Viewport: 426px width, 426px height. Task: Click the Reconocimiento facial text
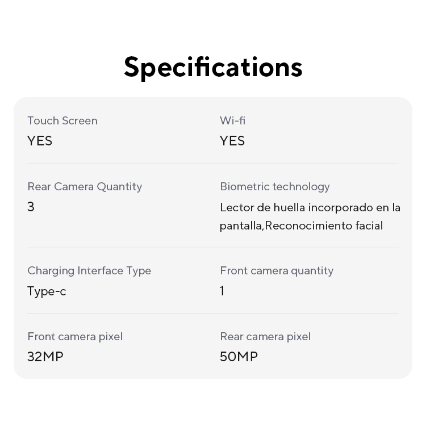pyautogui.click(x=324, y=225)
